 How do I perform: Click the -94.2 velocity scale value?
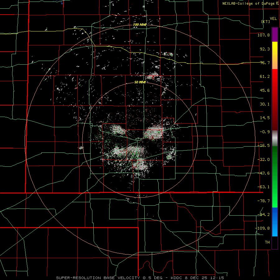(264, 215)
